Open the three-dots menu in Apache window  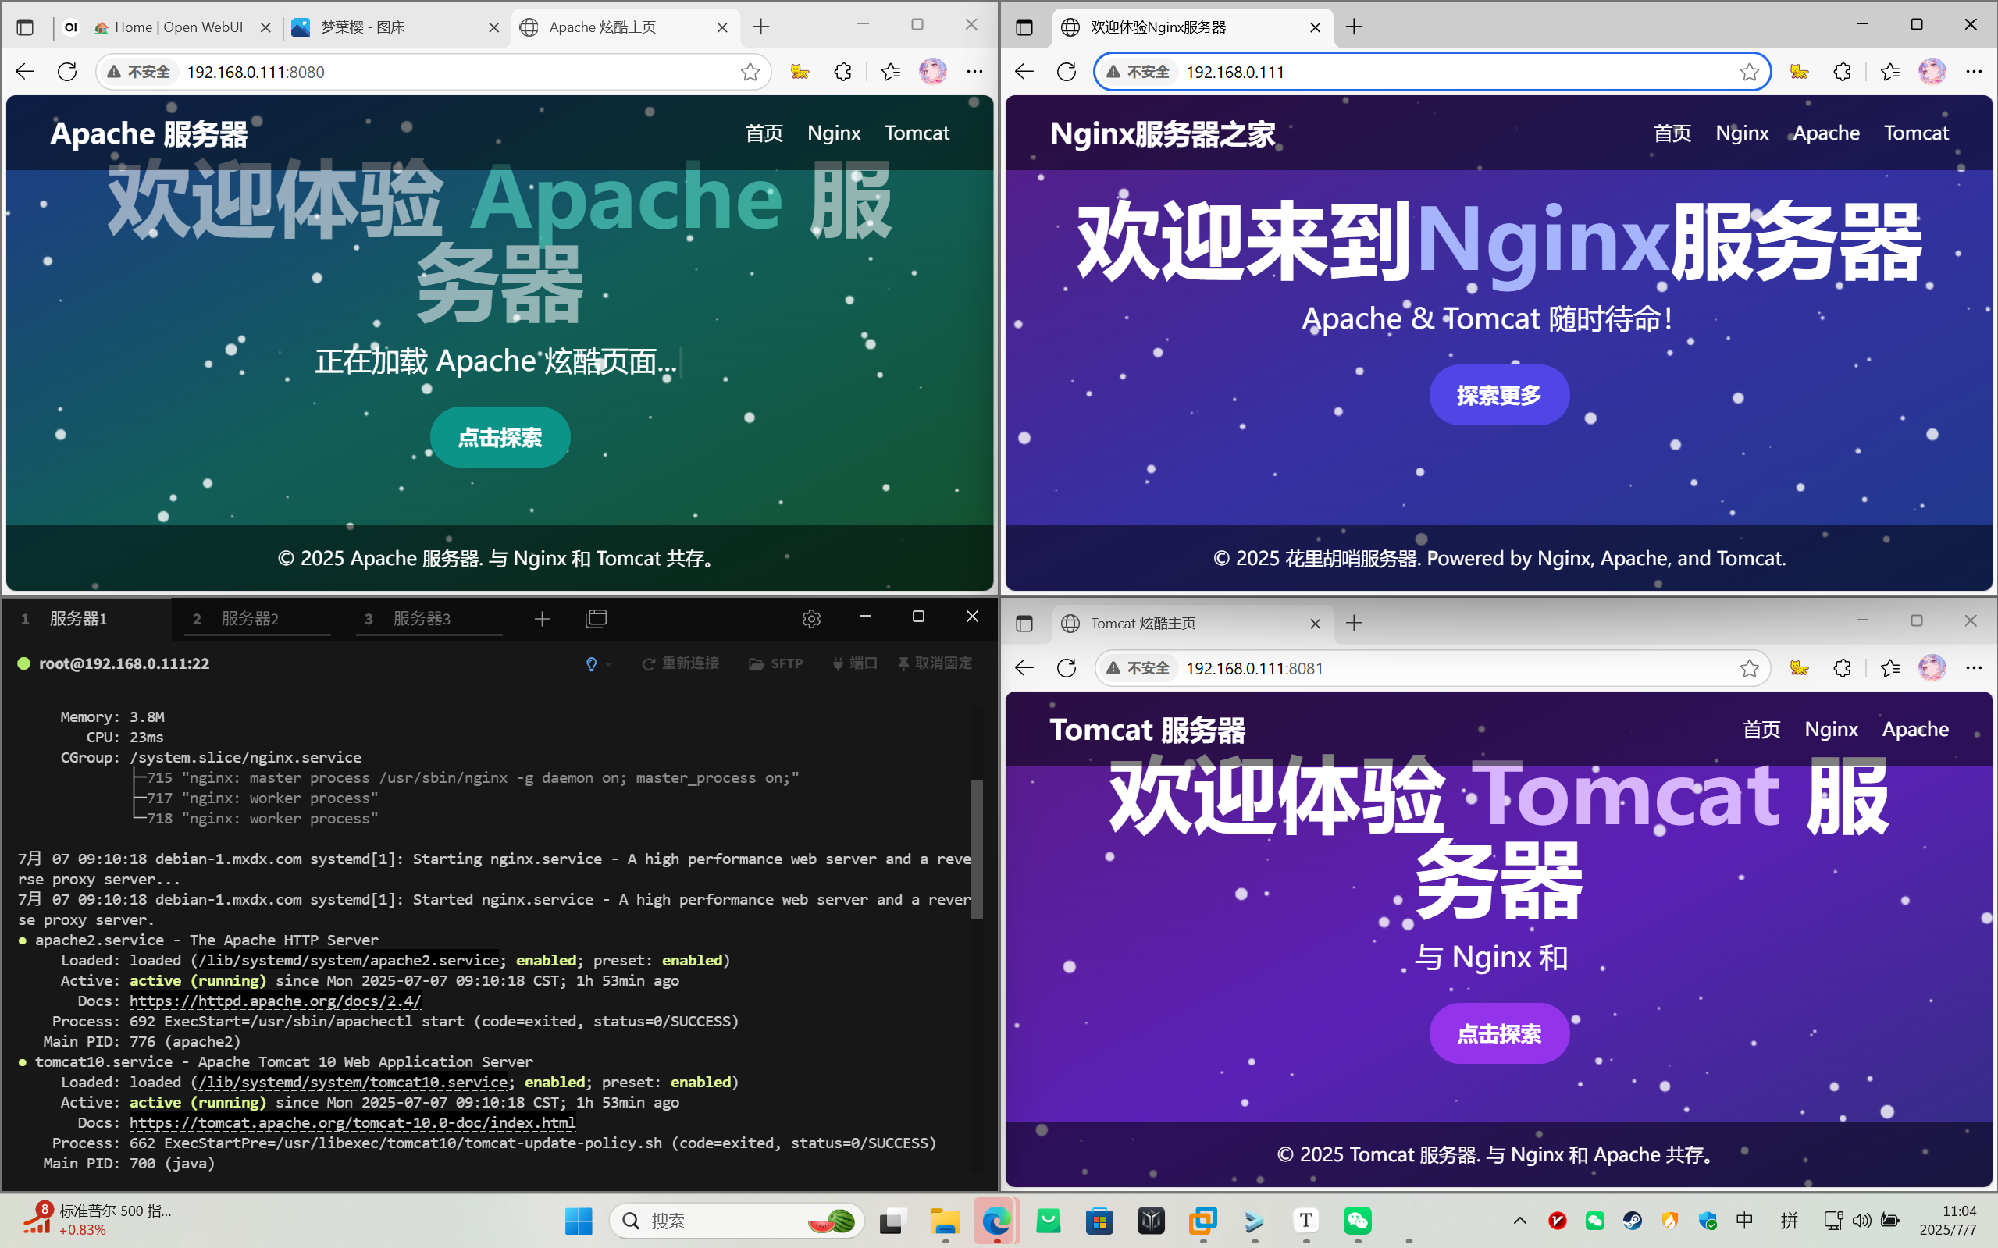[x=975, y=72]
